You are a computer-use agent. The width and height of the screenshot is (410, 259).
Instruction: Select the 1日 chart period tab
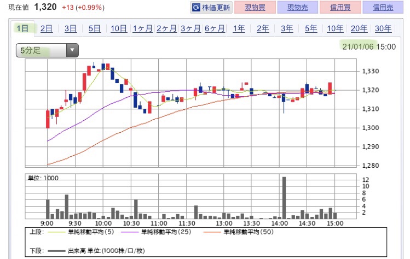coord(22,28)
